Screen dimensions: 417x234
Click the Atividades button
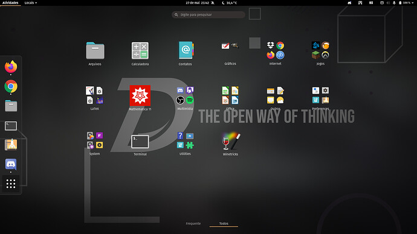(10, 2)
